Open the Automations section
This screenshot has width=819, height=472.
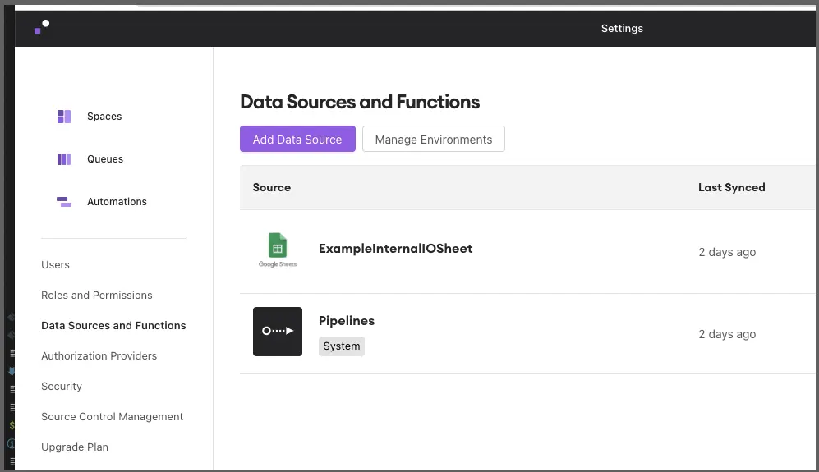click(117, 202)
